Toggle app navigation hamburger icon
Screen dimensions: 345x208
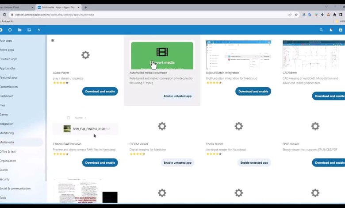coord(53,40)
